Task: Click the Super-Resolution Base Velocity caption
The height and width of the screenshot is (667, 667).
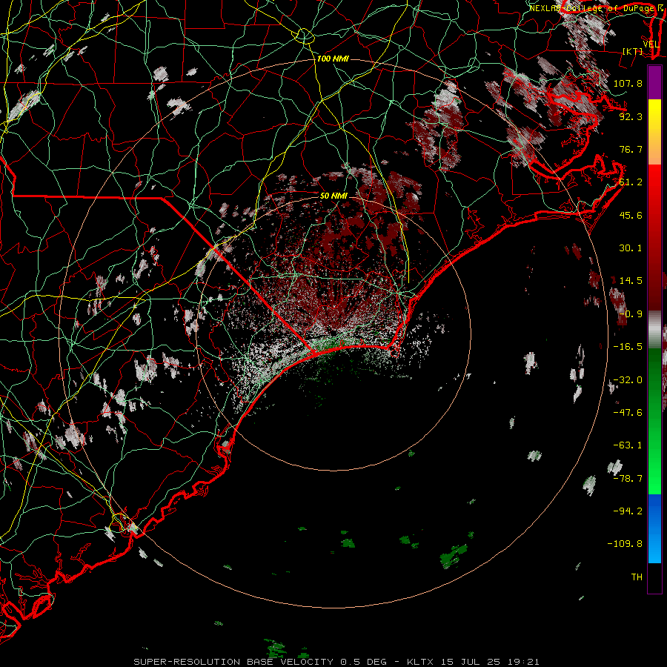Action: coord(336,662)
